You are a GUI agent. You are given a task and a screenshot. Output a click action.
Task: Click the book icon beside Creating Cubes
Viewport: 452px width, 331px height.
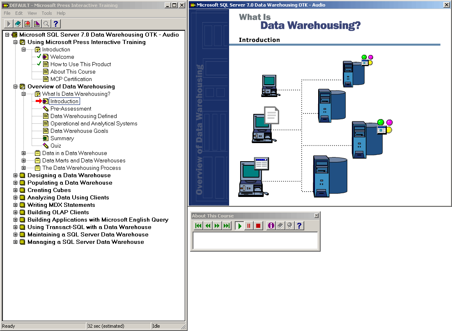click(x=22, y=190)
